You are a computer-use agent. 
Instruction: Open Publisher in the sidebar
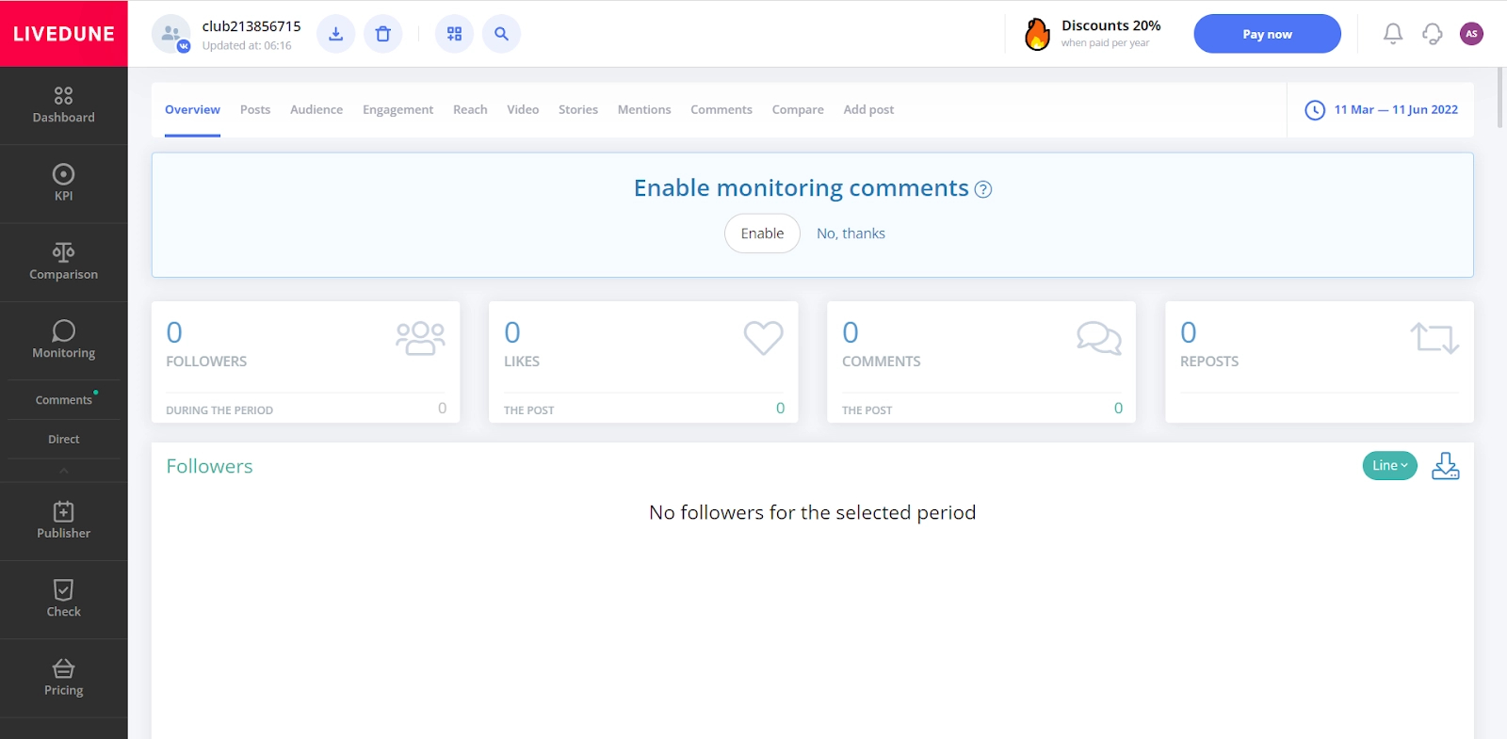click(x=63, y=521)
